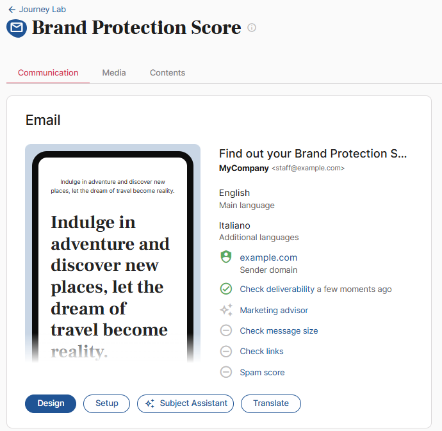442x431 pixels.
Task: Open the example.com sender domain link
Action: tap(268, 257)
